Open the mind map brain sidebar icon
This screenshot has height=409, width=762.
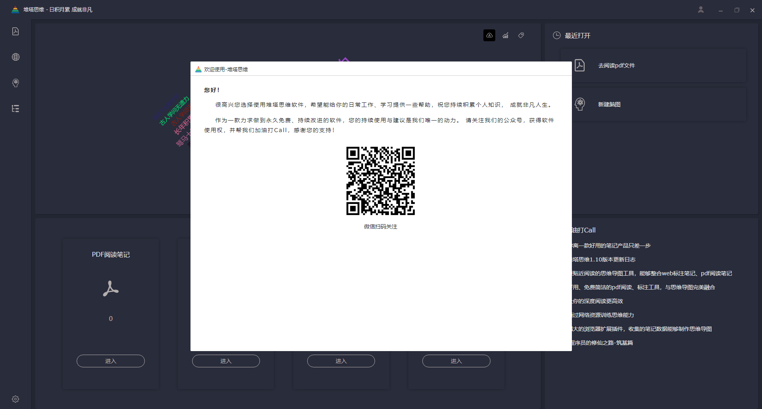click(15, 83)
